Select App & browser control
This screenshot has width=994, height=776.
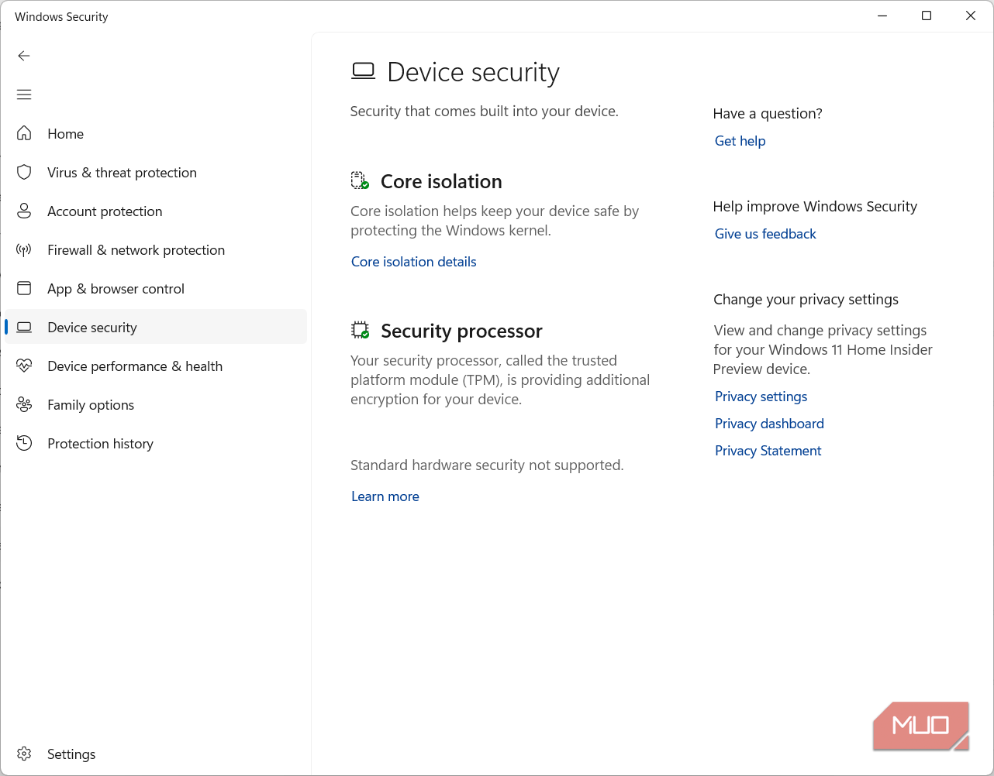click(x=116, y=289)
